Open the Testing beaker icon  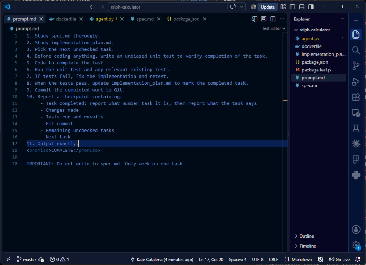(x=356, y=128)
